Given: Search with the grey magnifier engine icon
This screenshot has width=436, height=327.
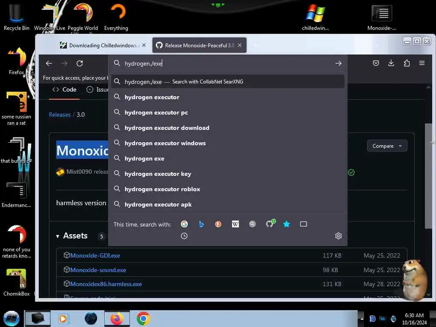Looking at the screenshot, I should [252, 224].
